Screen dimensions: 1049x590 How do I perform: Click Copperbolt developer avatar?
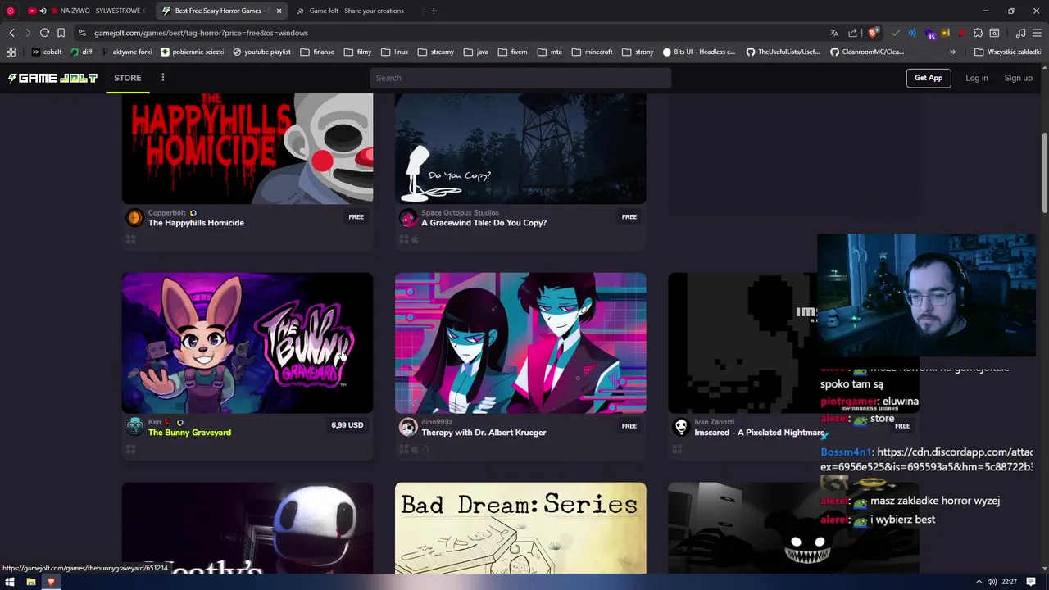coord(134,218)
